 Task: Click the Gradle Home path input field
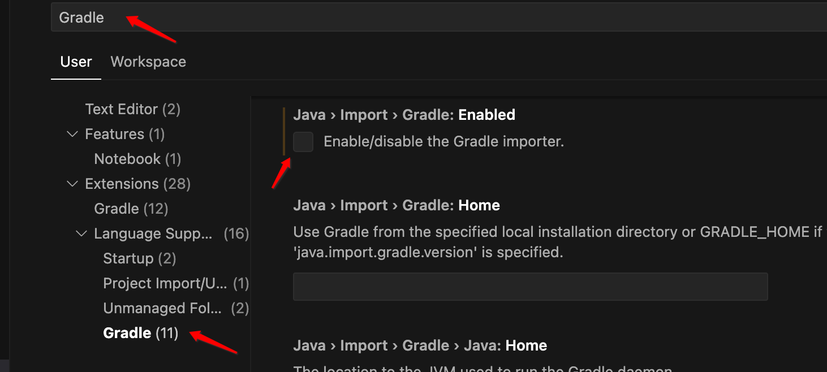click(x=530, y=287)
